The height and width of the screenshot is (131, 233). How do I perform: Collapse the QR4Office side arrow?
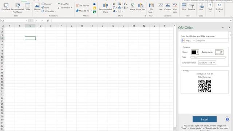(230, 35)
